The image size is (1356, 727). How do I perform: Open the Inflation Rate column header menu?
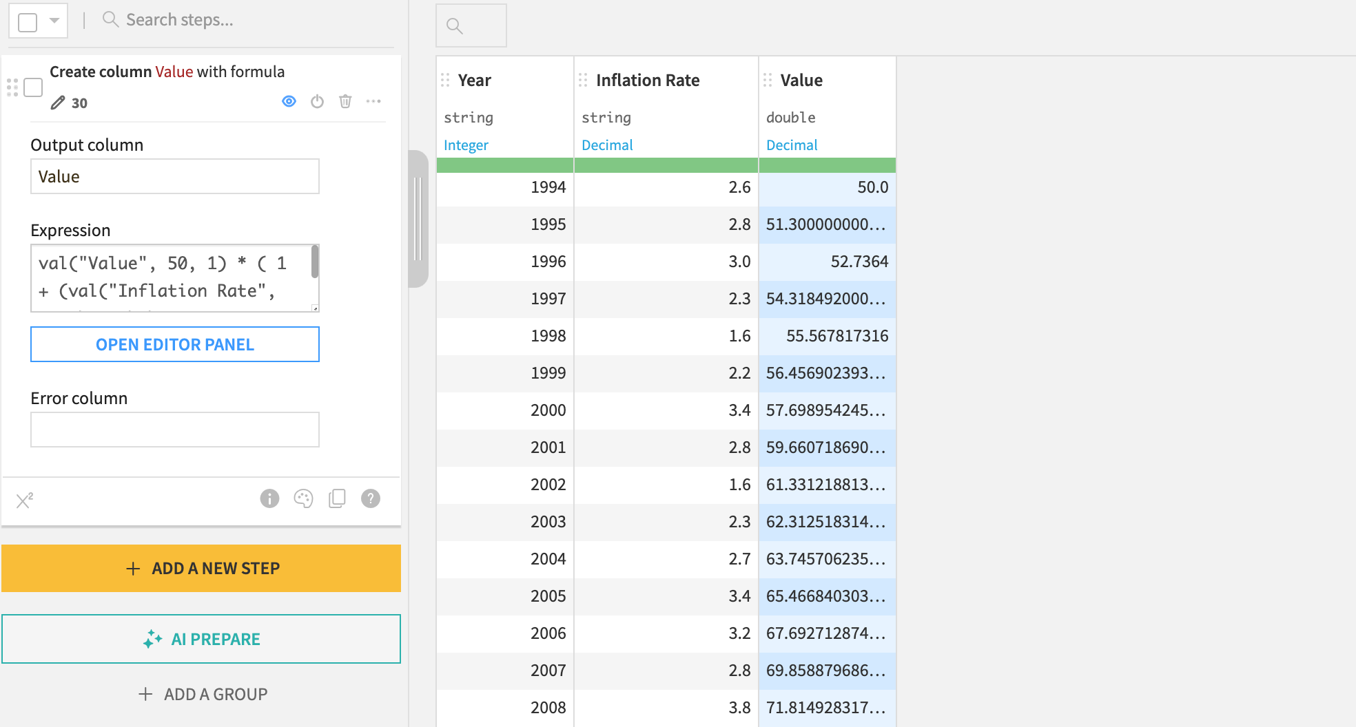648,81
